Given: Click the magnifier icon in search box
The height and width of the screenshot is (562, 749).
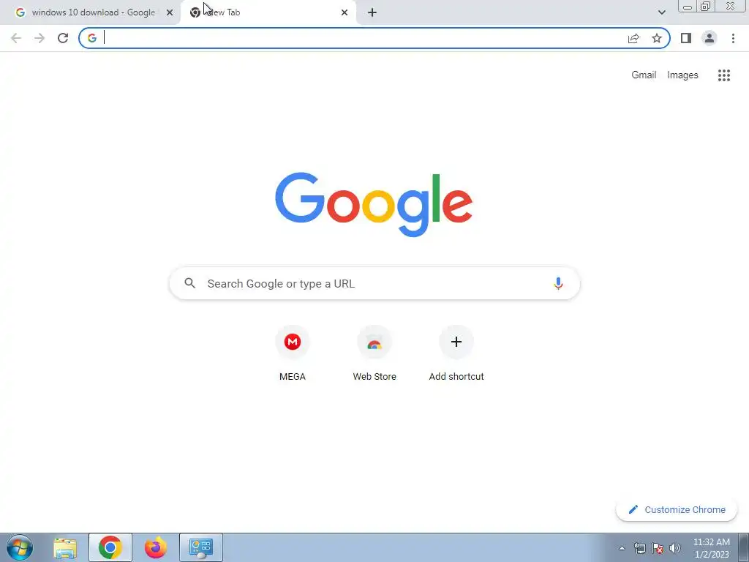Looking at the screenshot, I should (x=190, y=283).
